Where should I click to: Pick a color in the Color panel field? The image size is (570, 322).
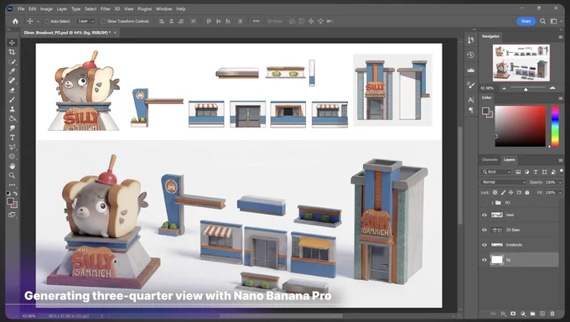pos(521,126)
